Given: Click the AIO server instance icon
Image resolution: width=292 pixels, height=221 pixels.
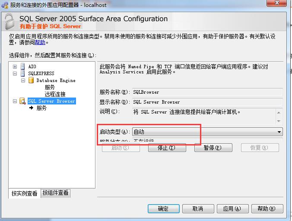Looking at the screenshot, I should (x=23, y=67).
